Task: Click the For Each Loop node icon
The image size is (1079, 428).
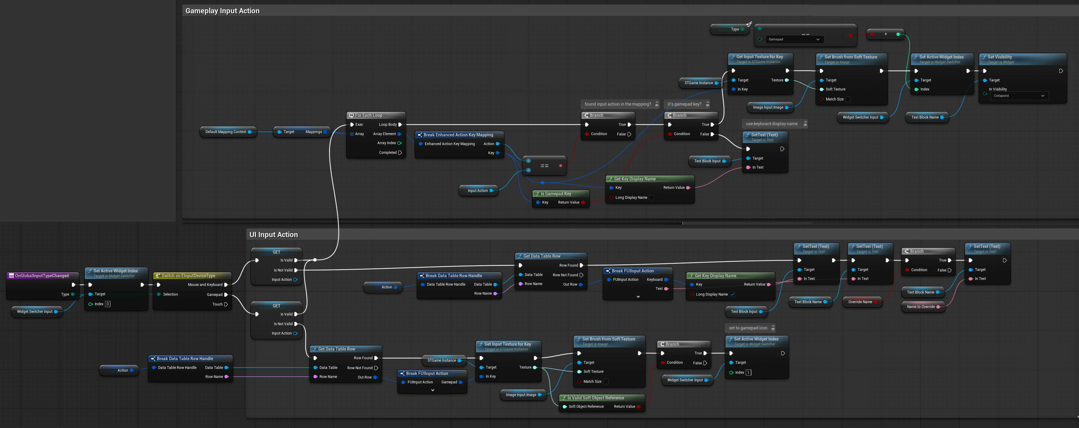Action: (352, 115)
